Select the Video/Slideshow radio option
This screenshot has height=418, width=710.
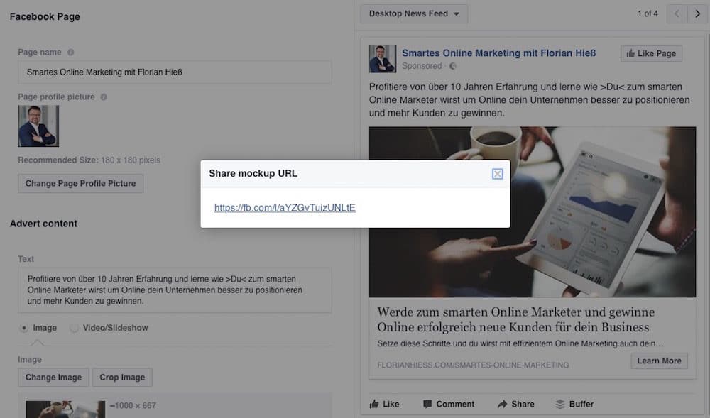pos(74,328)
